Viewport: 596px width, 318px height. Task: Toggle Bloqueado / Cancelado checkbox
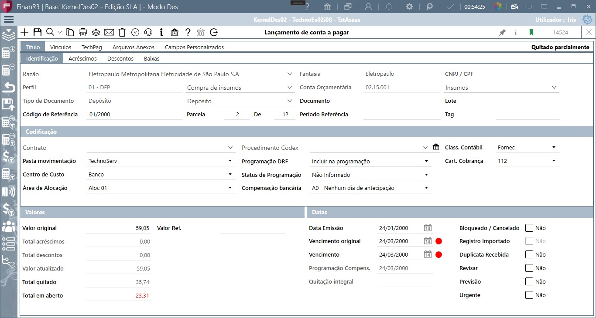[529, 228]
